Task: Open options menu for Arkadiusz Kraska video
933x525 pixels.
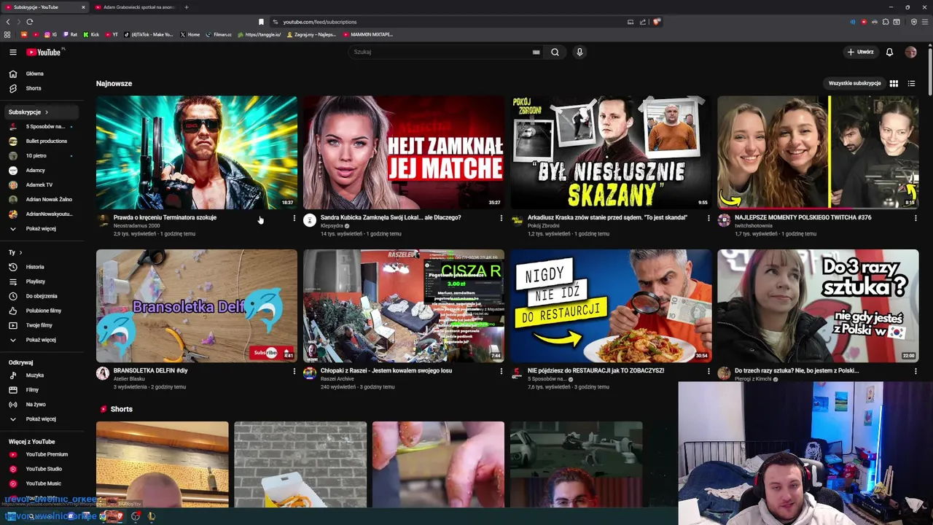Action: tap(708, 218)
